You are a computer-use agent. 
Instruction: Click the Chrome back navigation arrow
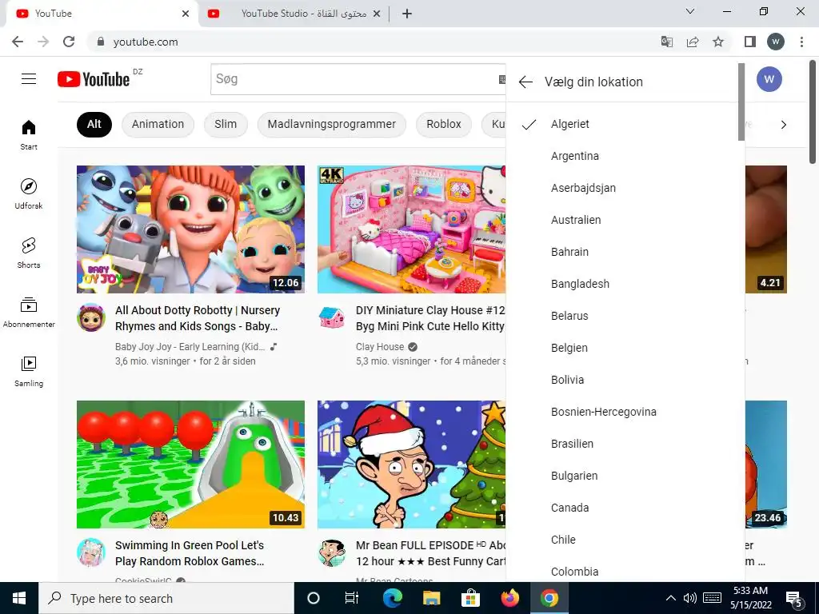point(18,42)
